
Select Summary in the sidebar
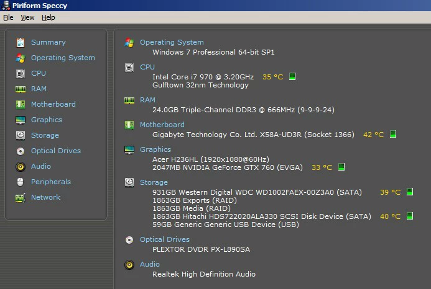[x=49, y=42]
